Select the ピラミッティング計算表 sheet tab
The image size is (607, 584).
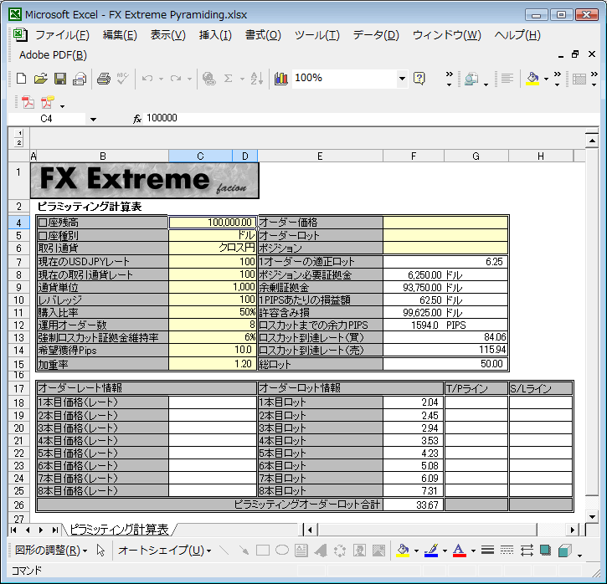pos(119,530)
